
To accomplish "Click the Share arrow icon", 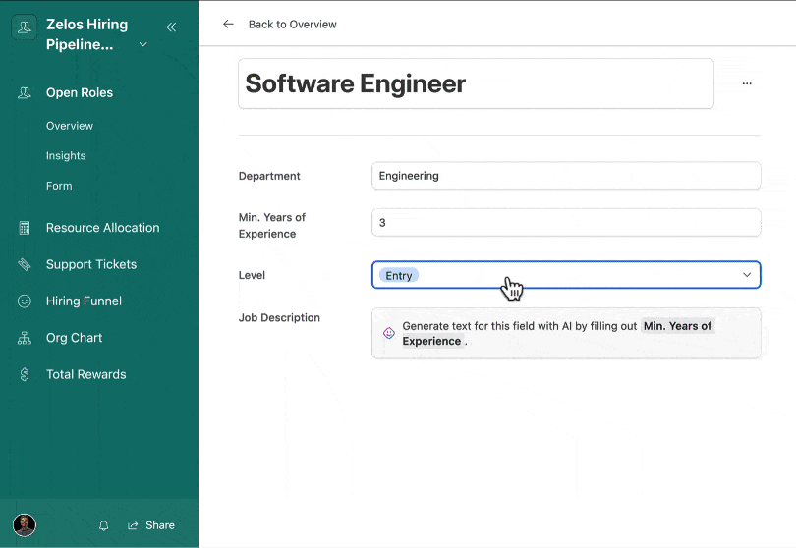I will [x=133, y=525].
